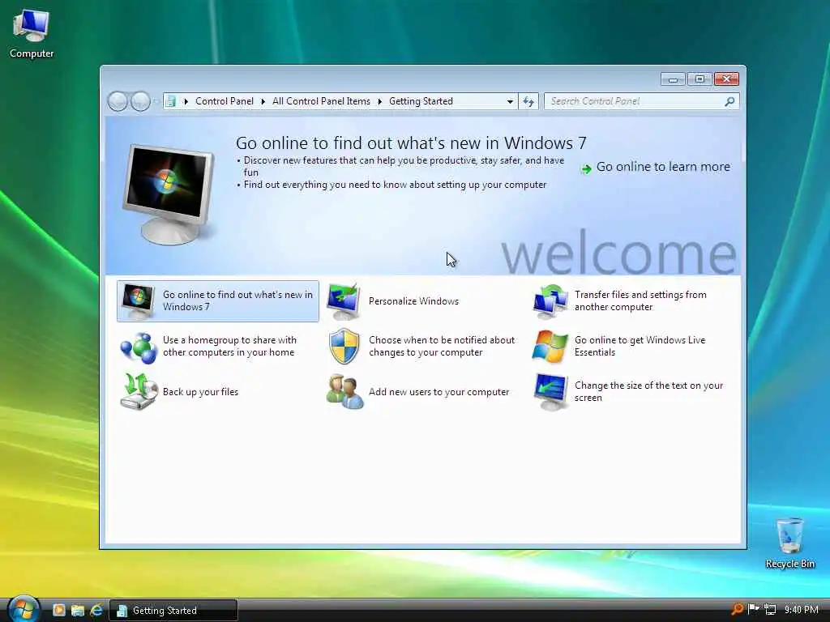Image resolution: width=830 pixels, height=622 pixels.
Task: Click the Personalize Windows monitor icon
Action: [344, 301]
